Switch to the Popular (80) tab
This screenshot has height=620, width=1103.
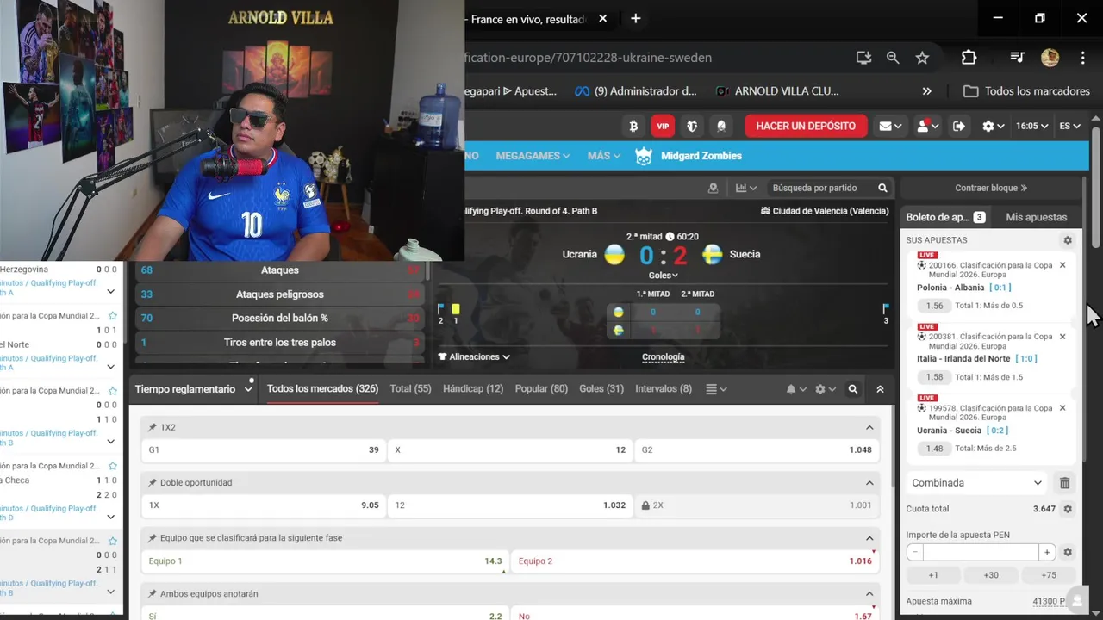click(x=541, y=389)
